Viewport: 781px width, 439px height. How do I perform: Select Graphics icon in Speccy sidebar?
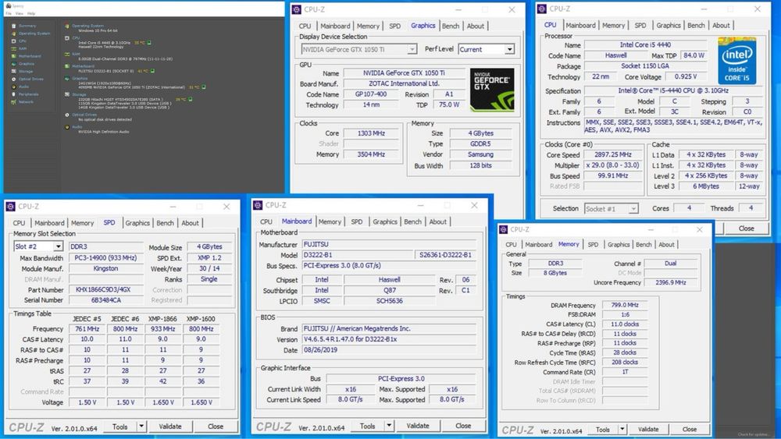pyautogui.click(x=13, y=64)
